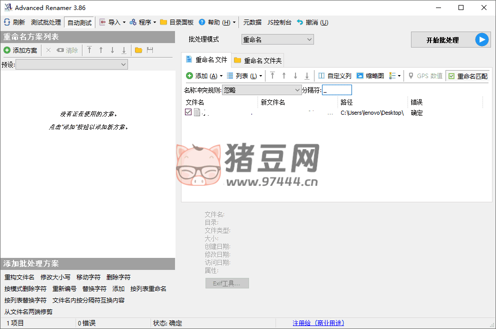Screen dimensions: 496x329
Task: Click the open preset folder icon
Action: click(x=138, y=50)
